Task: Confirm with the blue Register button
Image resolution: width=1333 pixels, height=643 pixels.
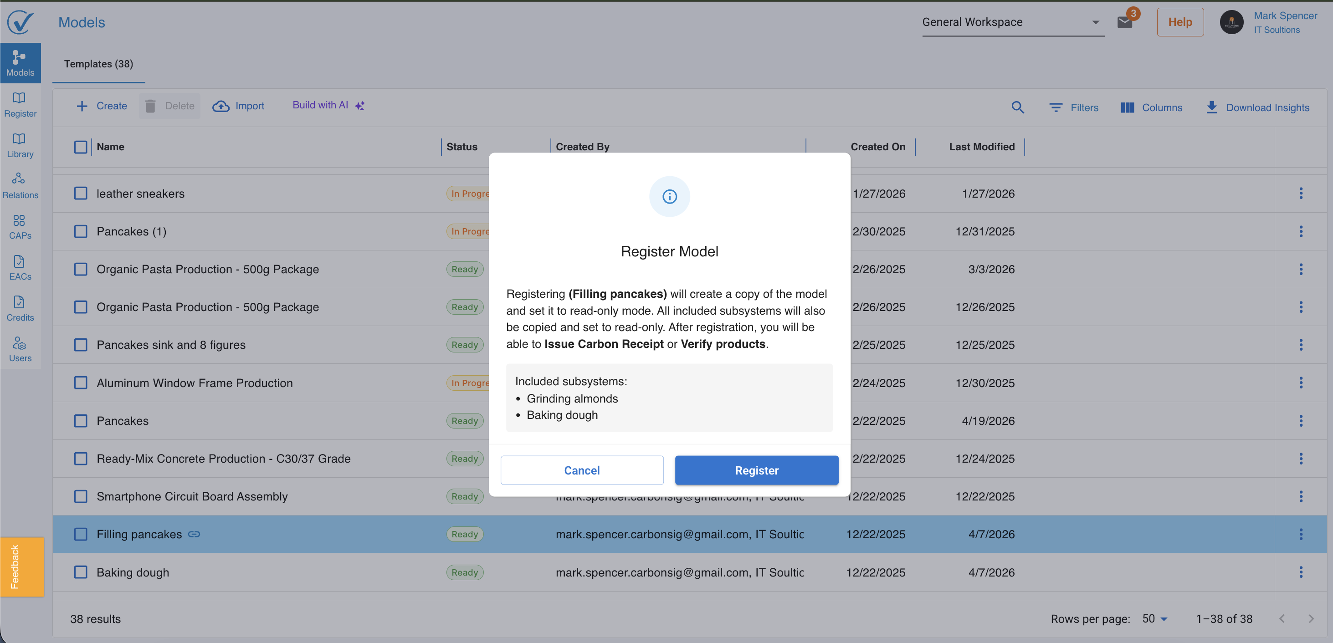Action: point(756,469)
